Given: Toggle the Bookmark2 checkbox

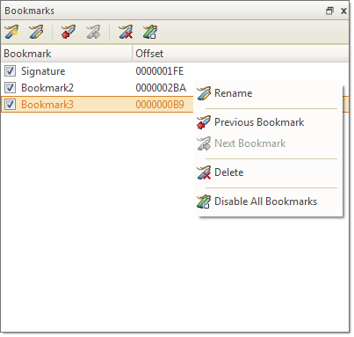Looking at the screenshot, I should [10, 88].
